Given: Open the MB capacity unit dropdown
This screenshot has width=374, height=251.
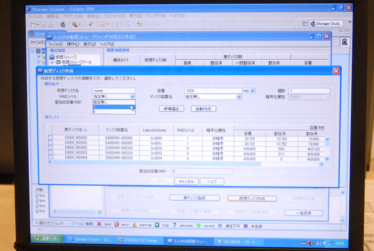Looking at the screenshot, I should 252,91.
